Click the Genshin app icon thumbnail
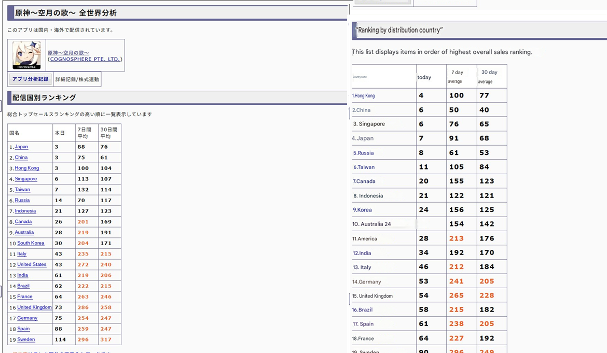Viewport: 607px width, 353px height. [x=26, y=55]
